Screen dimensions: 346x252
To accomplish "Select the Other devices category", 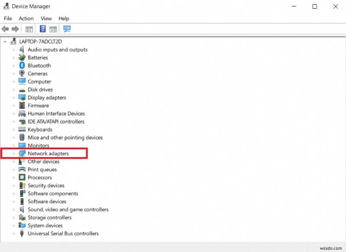I will [x=44, y=161].
